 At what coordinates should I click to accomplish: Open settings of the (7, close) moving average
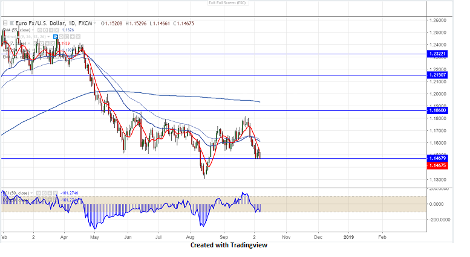pos(41,43)
